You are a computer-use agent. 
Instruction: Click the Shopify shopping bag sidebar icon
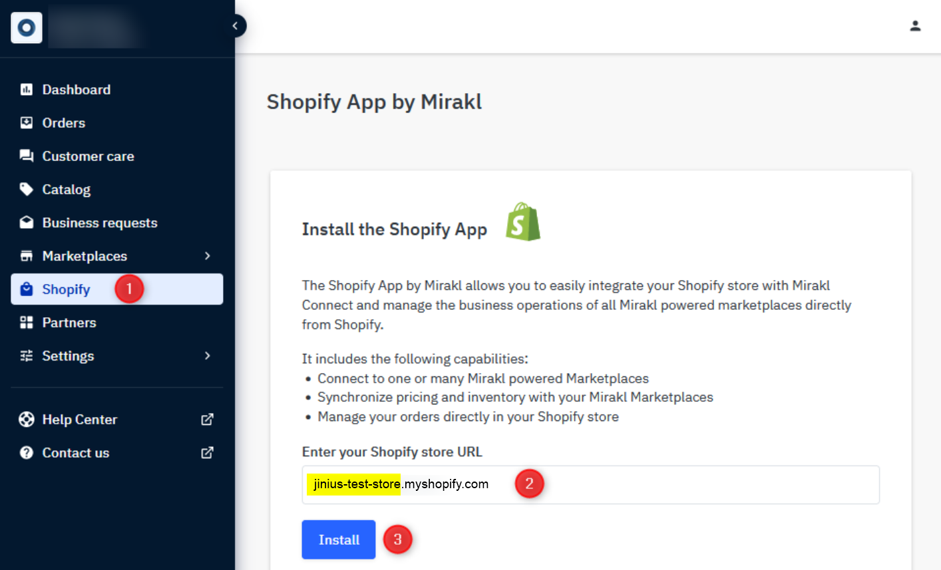[27, 289]
